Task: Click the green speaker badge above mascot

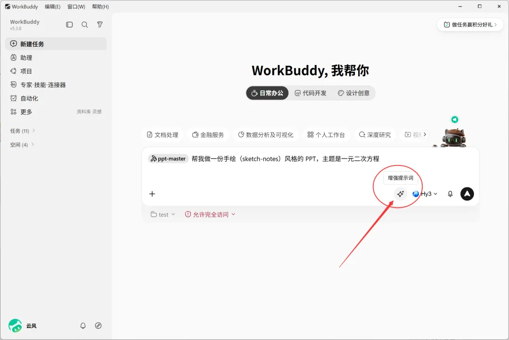Action: coord(455,119)
